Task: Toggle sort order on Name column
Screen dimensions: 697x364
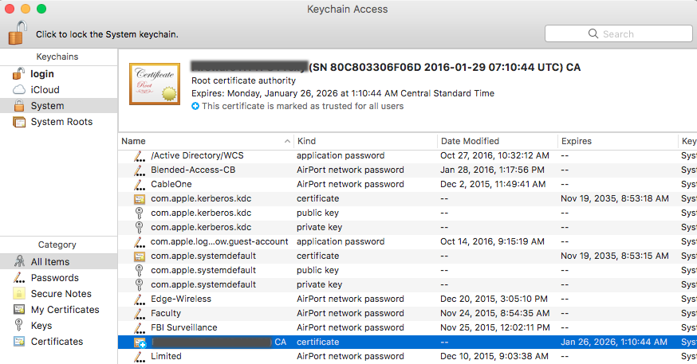Action: click(206, 141)
